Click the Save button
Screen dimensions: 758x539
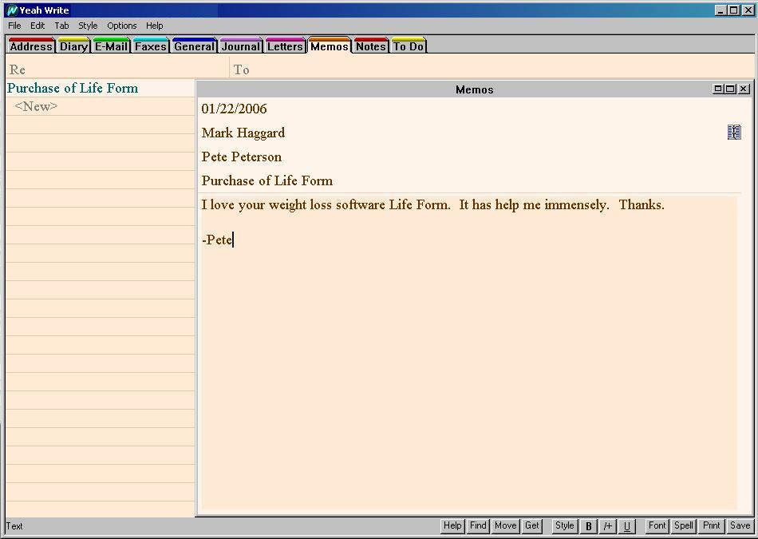tap(740, 525)
